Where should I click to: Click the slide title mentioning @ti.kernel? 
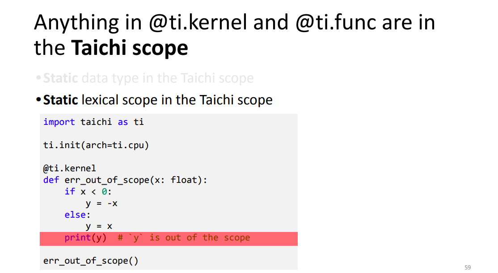coord(234,35)
